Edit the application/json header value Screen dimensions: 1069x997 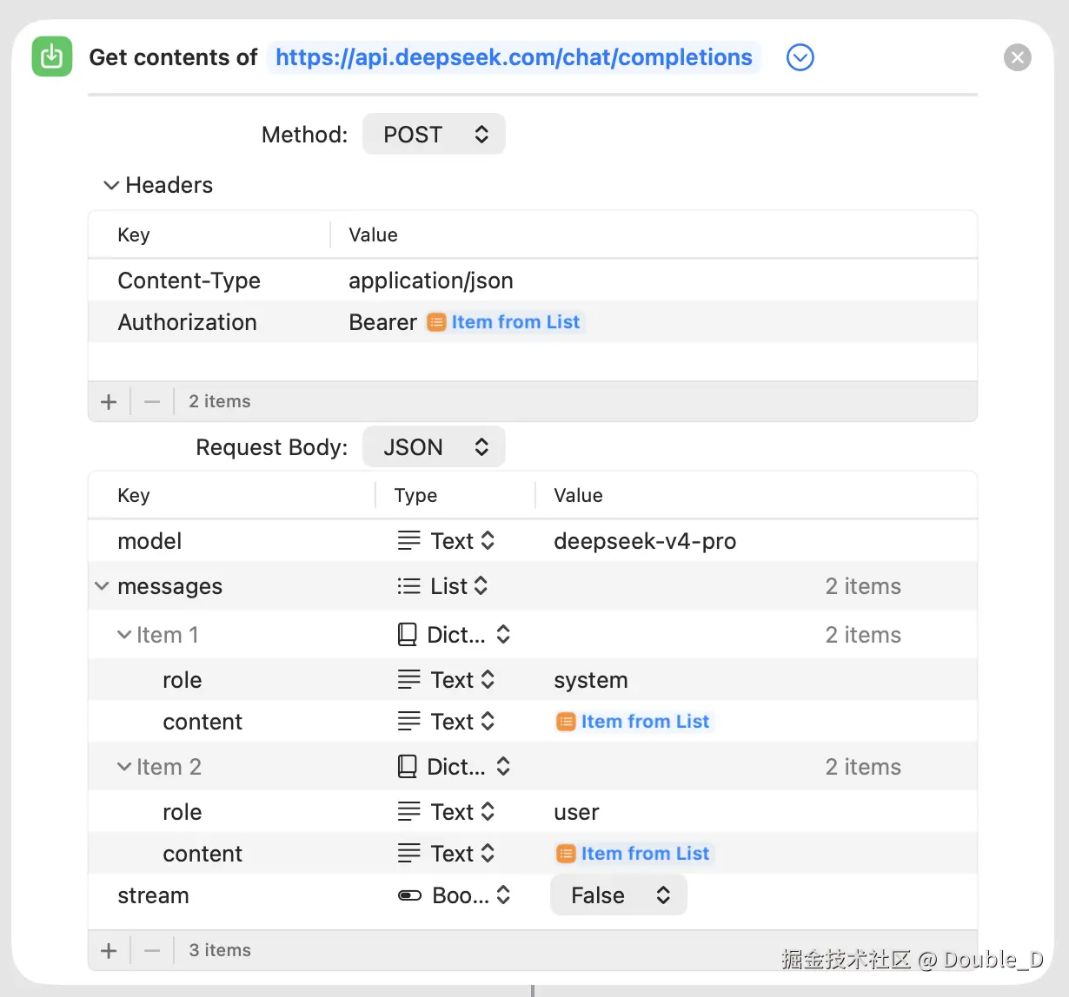pyautogui.click(x=430, y=281)
